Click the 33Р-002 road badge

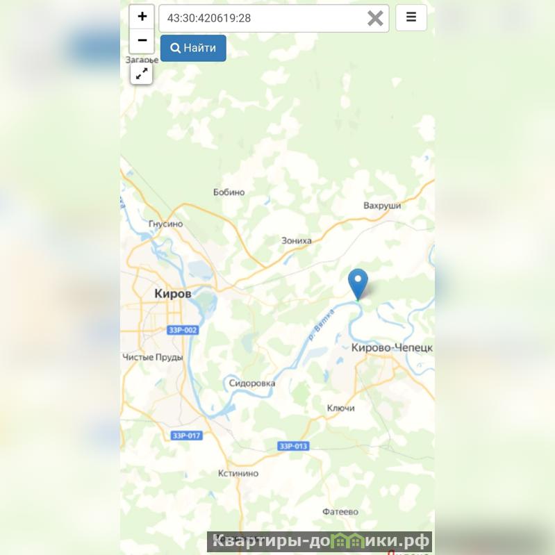pos(183,330)
